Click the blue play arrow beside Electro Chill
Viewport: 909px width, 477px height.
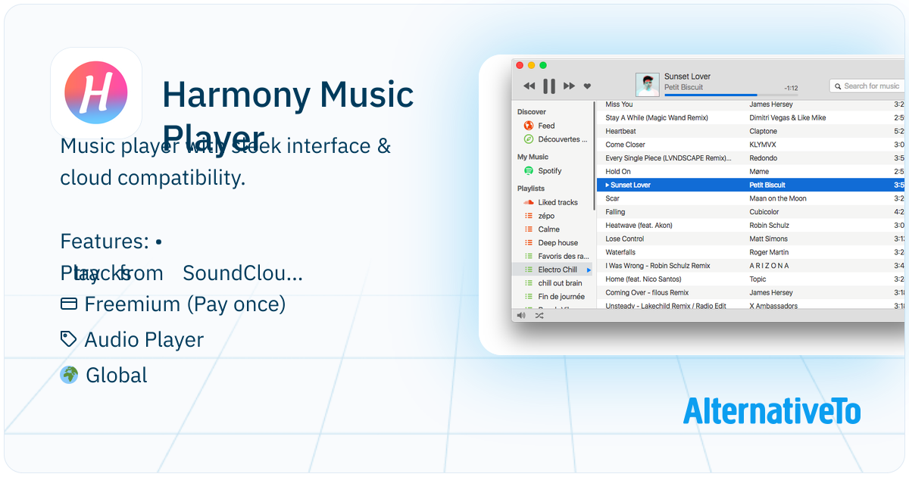589,270
